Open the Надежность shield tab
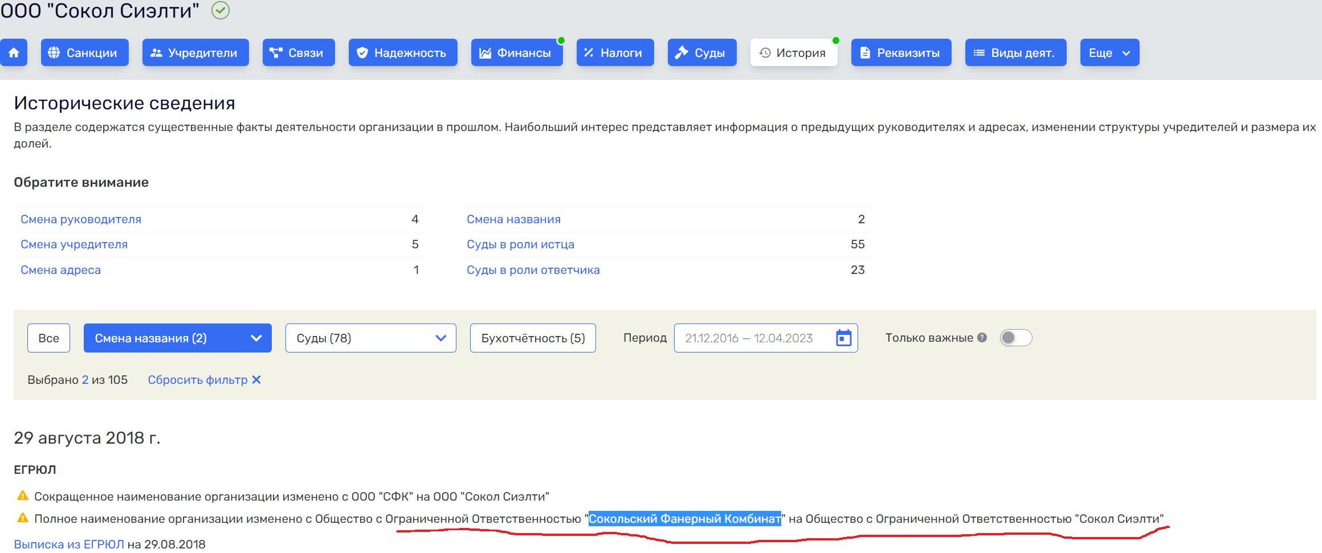Viewport: 1322px width, 553px height. pyautogui.click(x=402, y=53)
